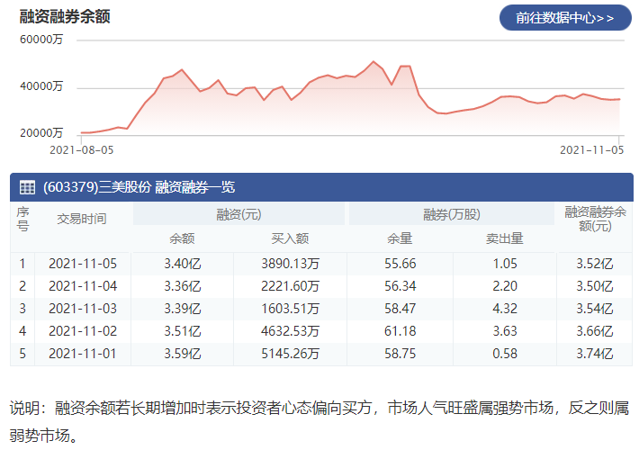Click the 4632.53万 buy amount cell
Screen dimensions: 639x450
click(290, 331)
